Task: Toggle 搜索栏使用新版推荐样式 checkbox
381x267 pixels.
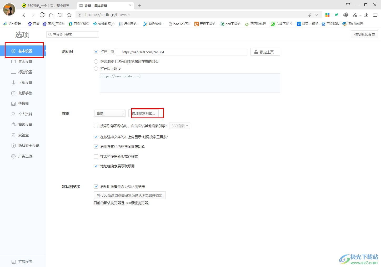Action: click(x=96, y=156)
